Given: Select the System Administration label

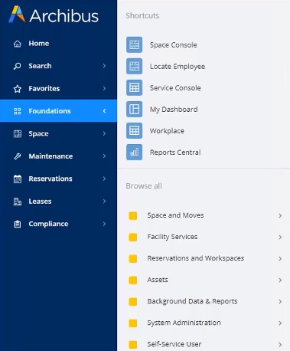Looking at the screenshot, I should 184,323.
